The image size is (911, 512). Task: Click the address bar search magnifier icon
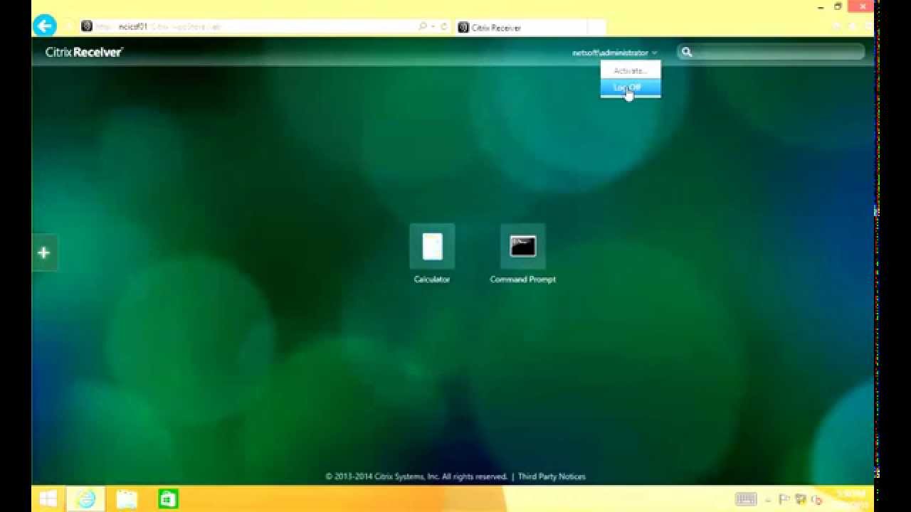[x=423, y=27]
